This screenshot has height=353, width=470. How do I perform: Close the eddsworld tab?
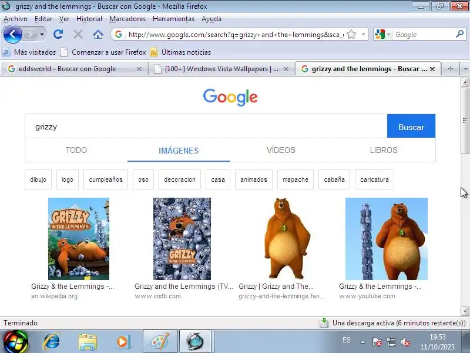139,69
